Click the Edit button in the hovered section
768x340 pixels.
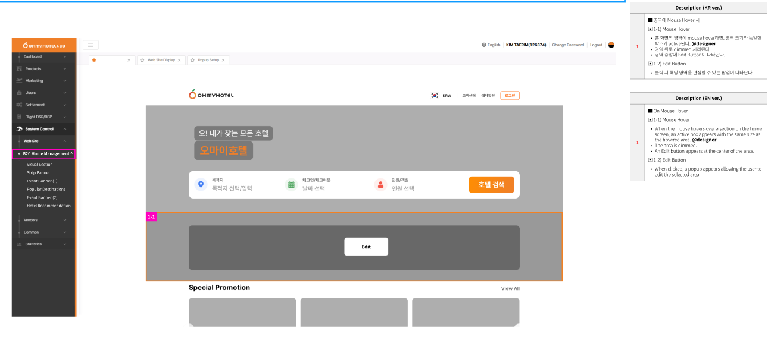[x=366, y=247]
